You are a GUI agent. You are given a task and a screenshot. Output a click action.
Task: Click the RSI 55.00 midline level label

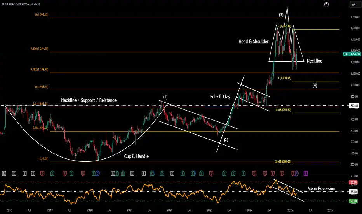[x=353, y=191]
